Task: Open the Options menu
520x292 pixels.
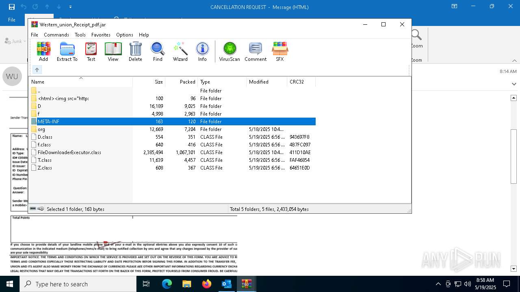Action: point(124,35)
